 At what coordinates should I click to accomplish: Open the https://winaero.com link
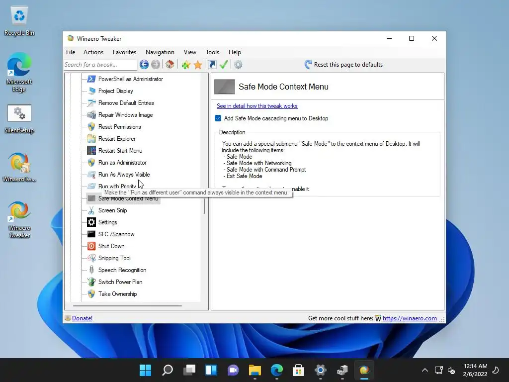[410, 318]
